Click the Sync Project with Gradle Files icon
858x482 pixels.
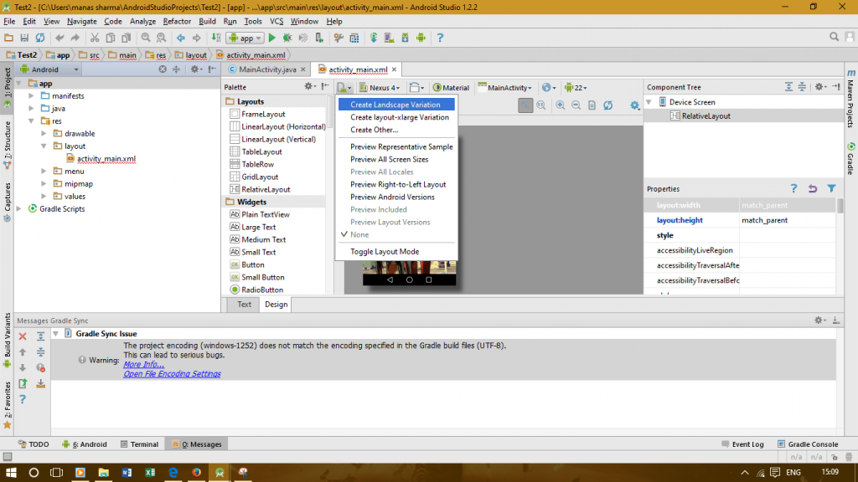point(374,38)
